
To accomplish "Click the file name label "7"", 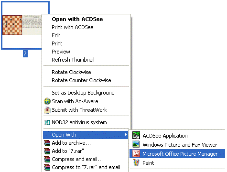I will tap(25, 54).
